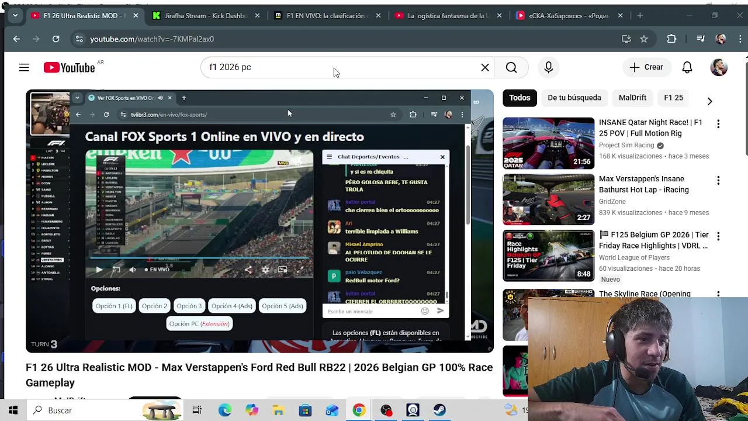The height and width of the screenshot is (421, 748).
Task: Click the Escribe un mensaje chat field
Action: (372, 312)
